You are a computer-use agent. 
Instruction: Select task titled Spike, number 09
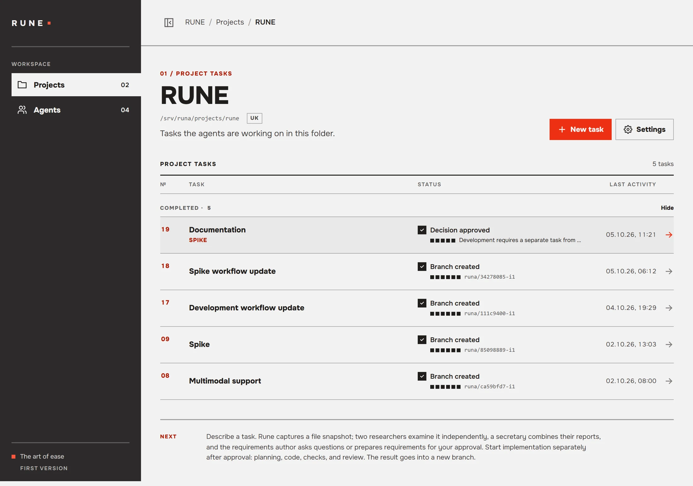(417, 344)
